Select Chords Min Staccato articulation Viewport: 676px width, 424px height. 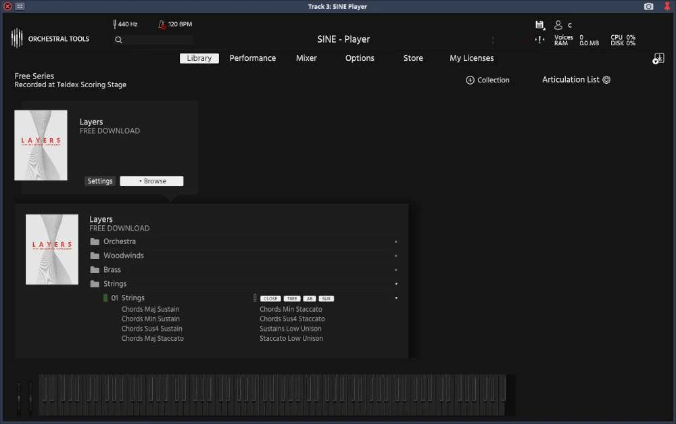click(291, 309)
